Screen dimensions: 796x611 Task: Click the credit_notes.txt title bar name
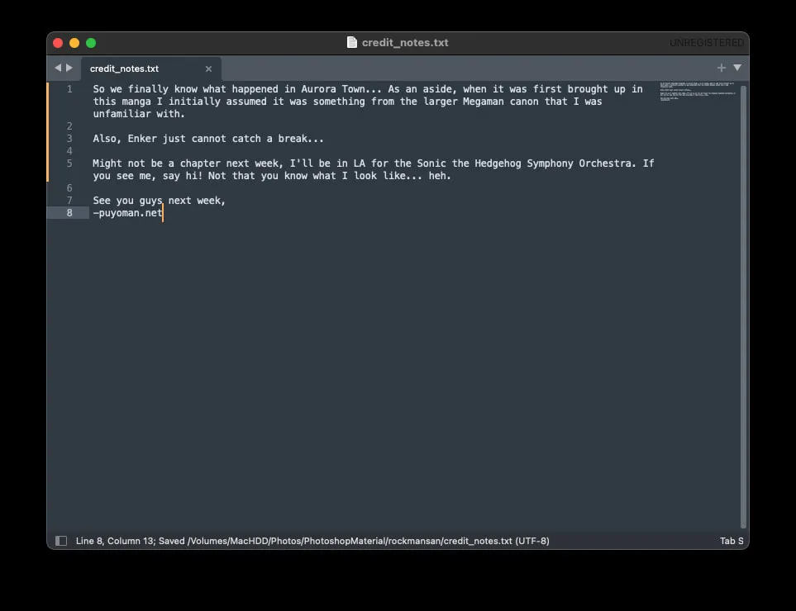click(x=405, y=43)
